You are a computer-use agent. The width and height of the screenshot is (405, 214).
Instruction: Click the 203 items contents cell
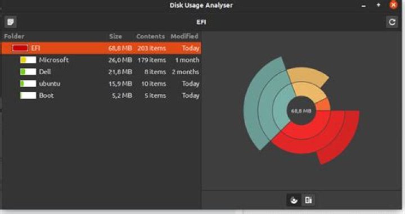click(x=152, y=48)
